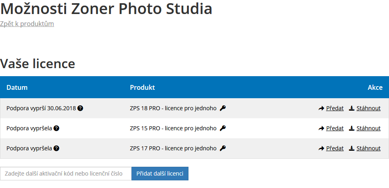
Task: Download ZPS 17 PRO via Stáhnout link
Action: click(x=369, y=148)
